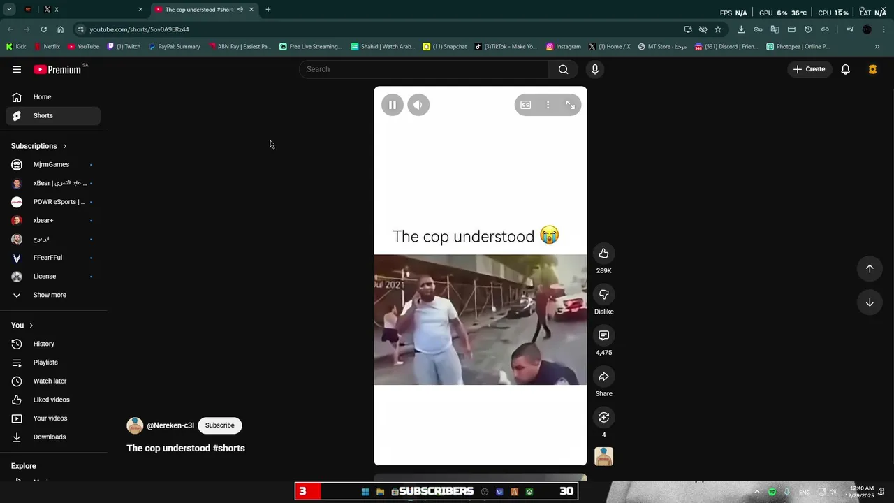
Task: Go back in browser history
Action: 10,29
